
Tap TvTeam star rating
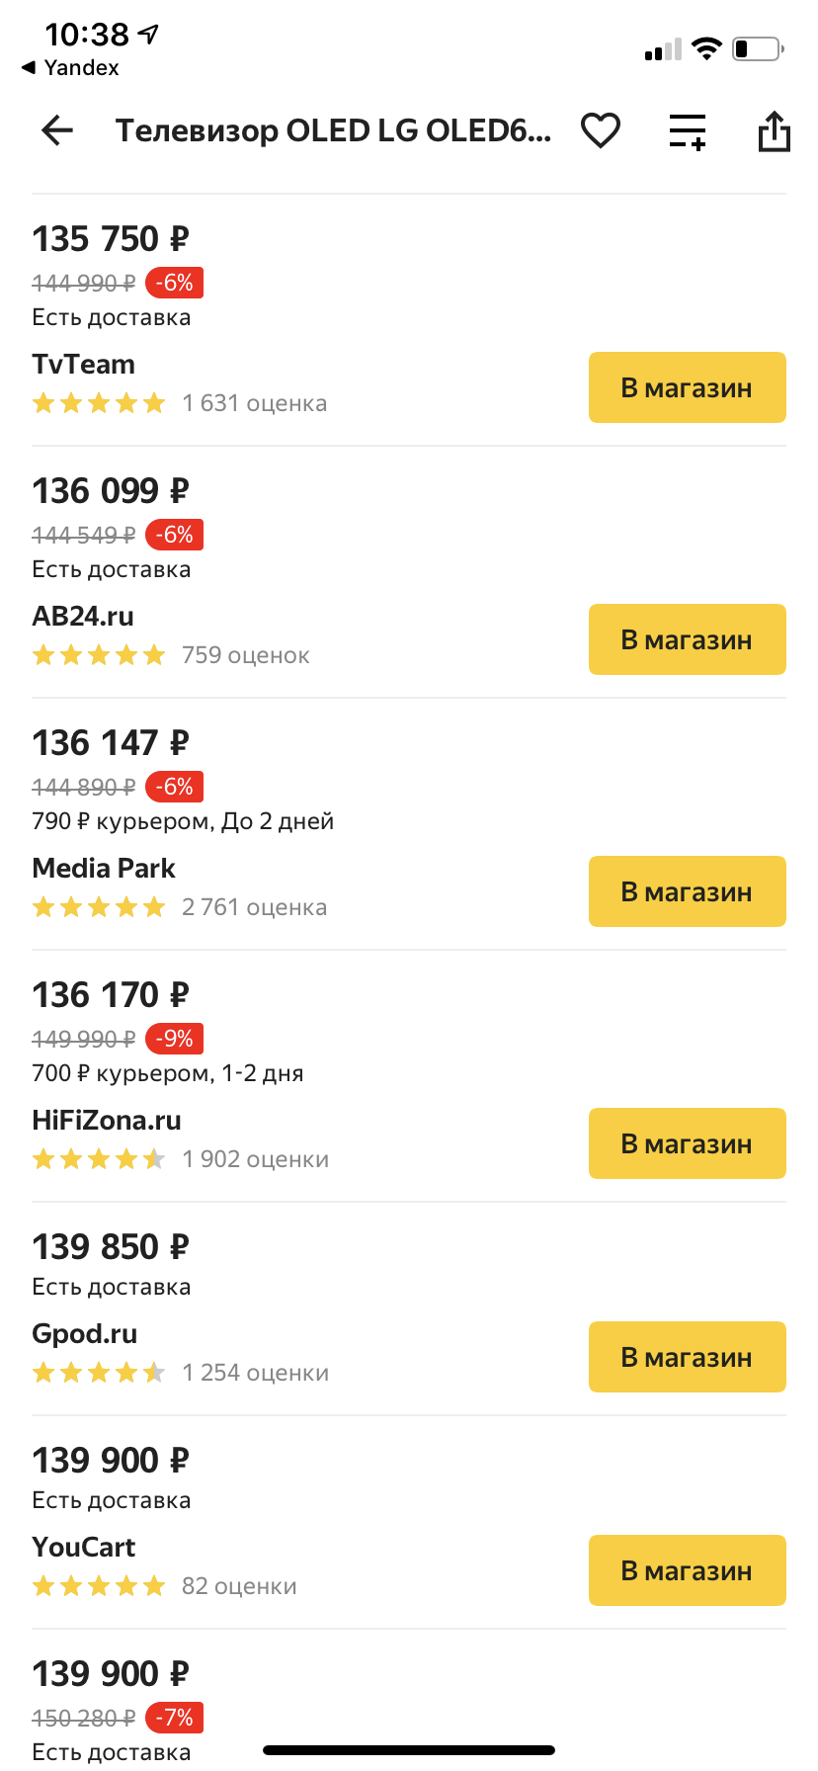[99, 403]
